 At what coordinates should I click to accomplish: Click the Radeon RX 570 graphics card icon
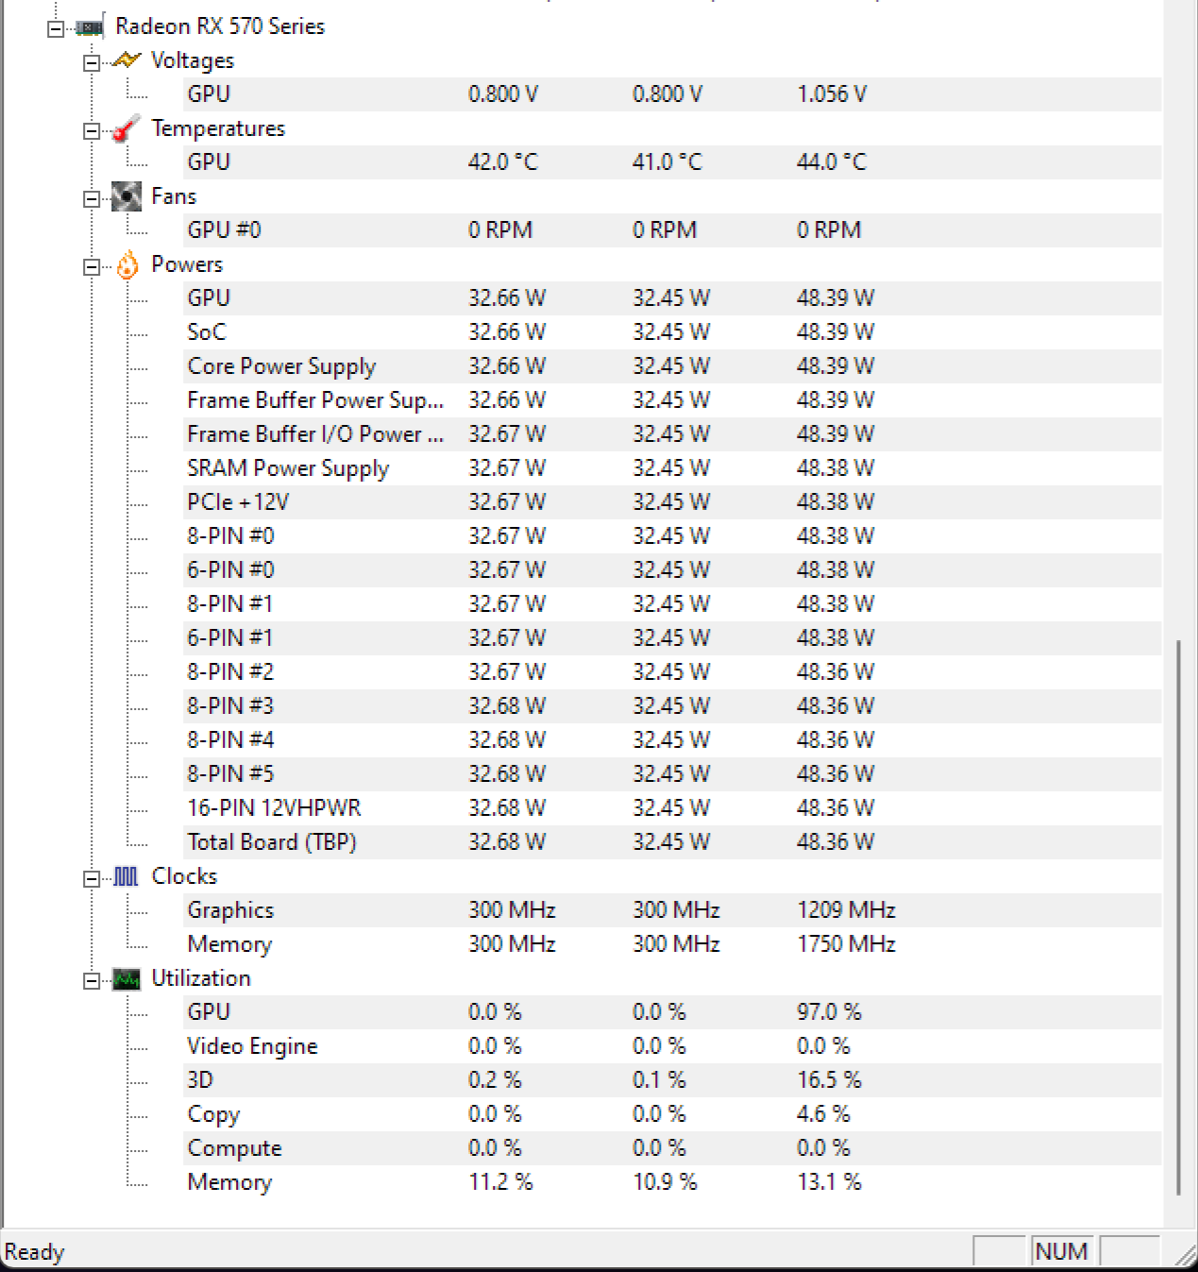click(91, 27)
